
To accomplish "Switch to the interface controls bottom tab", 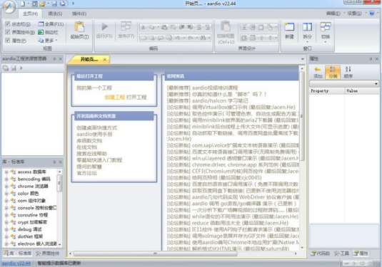I will click(48, 253).
